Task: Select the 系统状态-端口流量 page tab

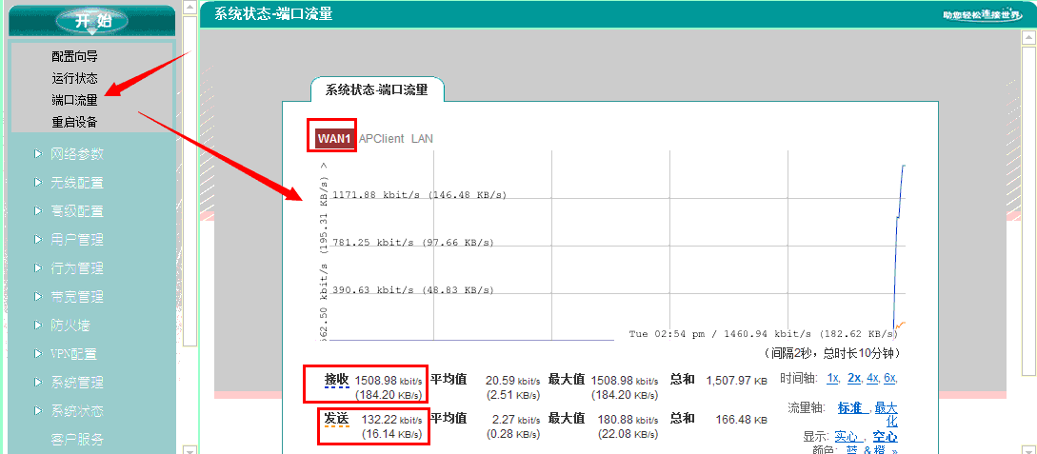Action: click(376, 89)
